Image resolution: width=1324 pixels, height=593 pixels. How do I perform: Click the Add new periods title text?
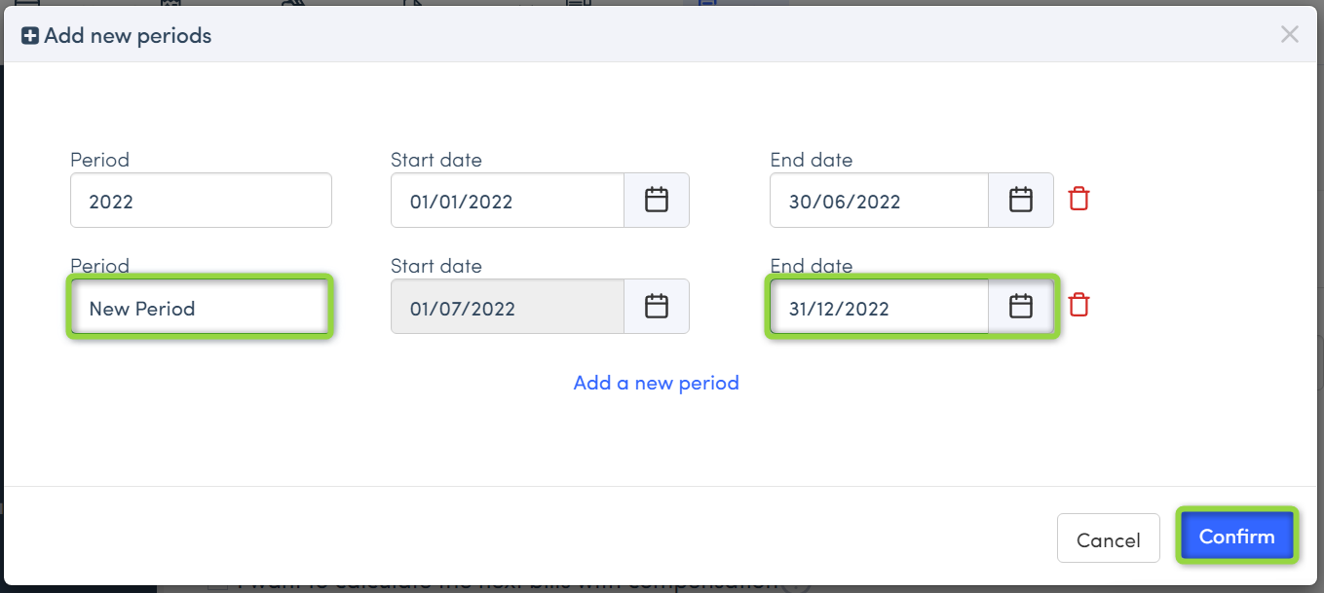click(128, 36)
